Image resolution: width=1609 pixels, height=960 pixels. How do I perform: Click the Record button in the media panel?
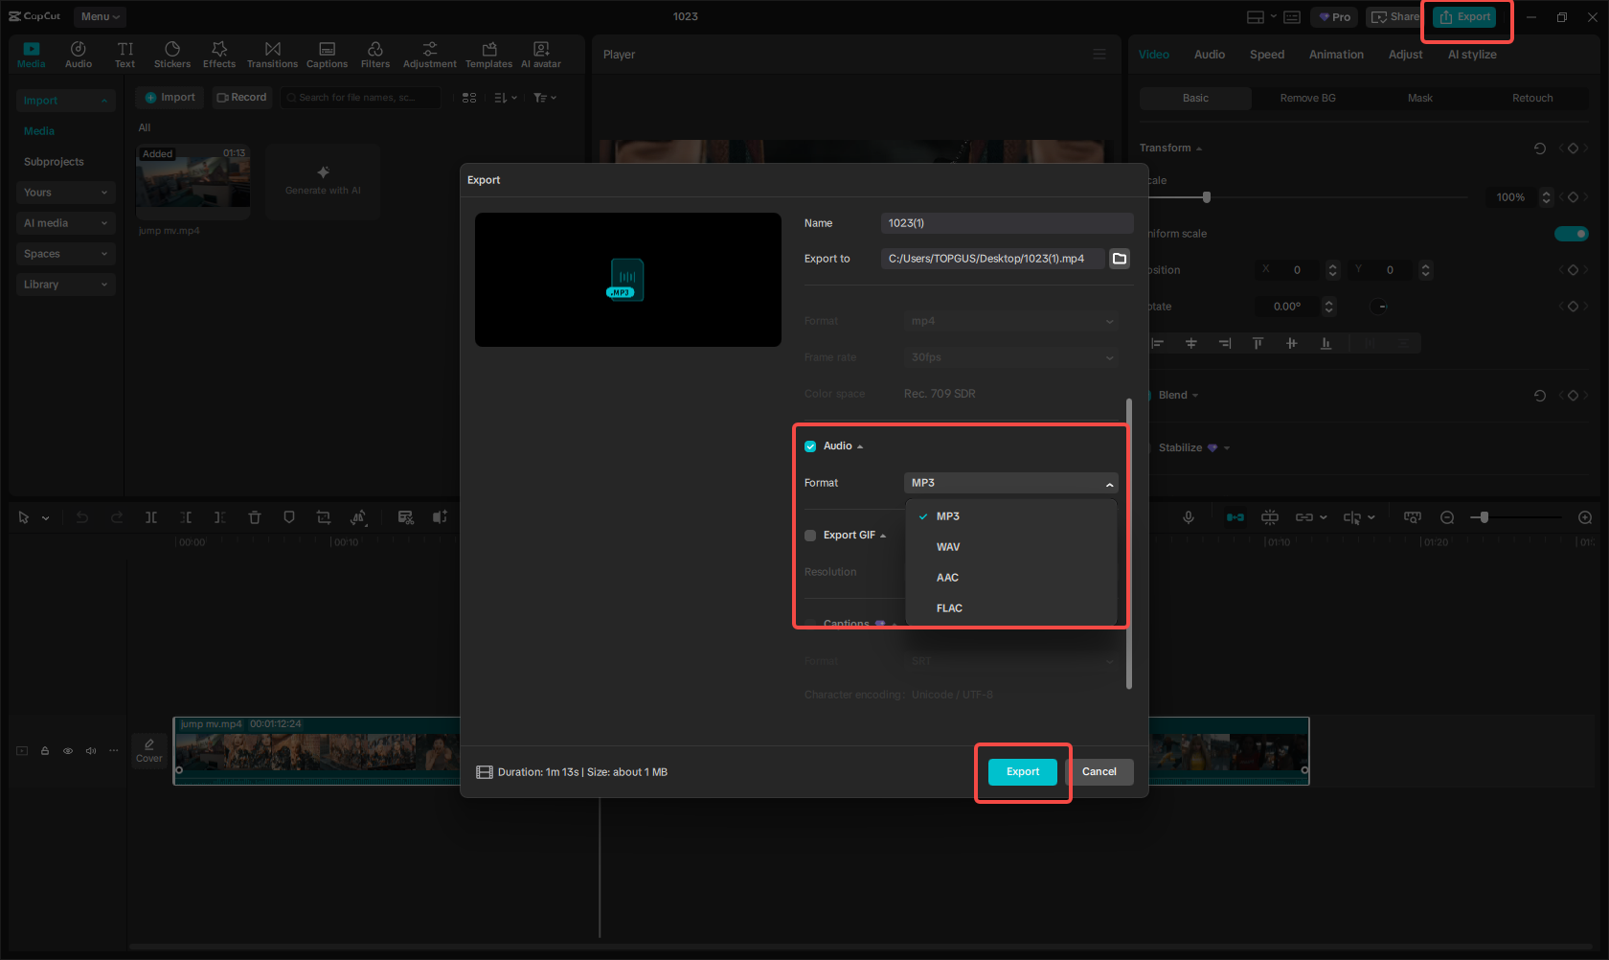point(242,97)
